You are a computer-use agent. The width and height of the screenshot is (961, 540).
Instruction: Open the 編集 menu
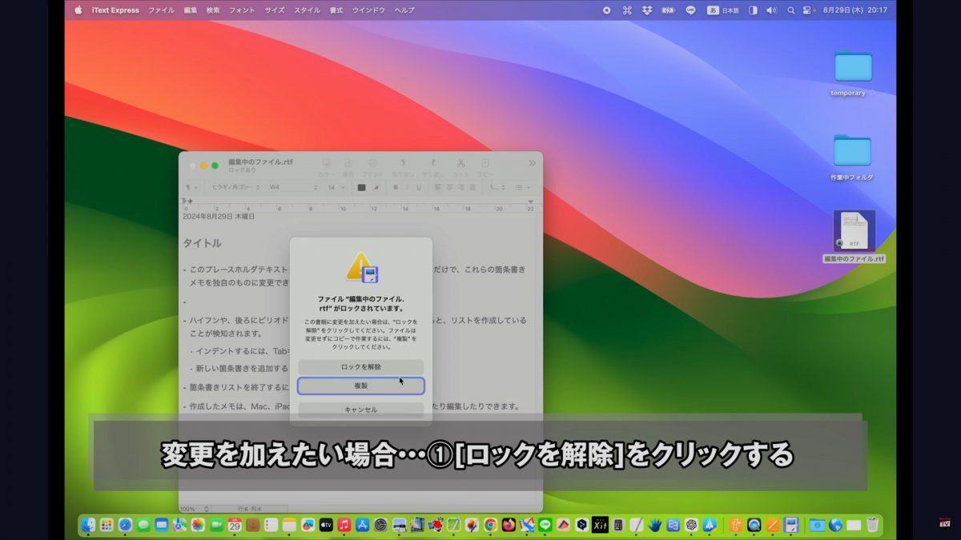[x=191, y=10]
